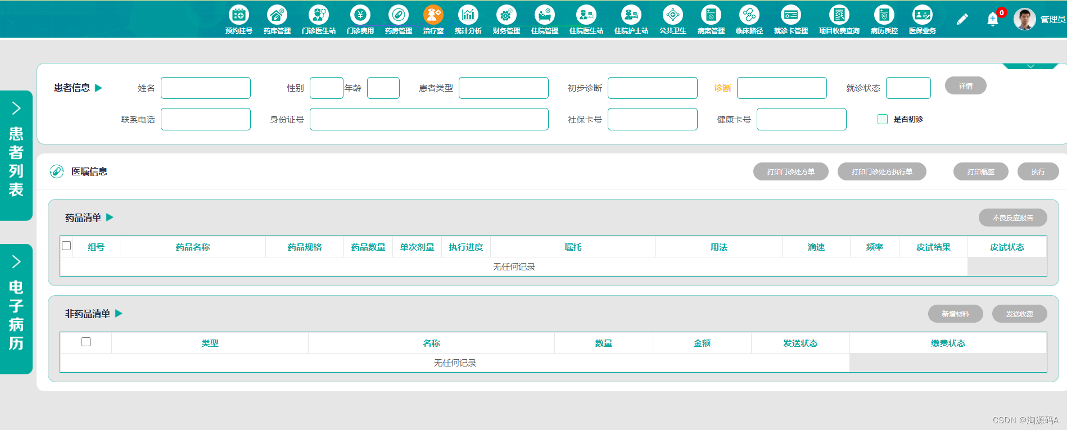Click the 执行进度 column header
The height and width of the screenshot is (430, 1067).
466,247
